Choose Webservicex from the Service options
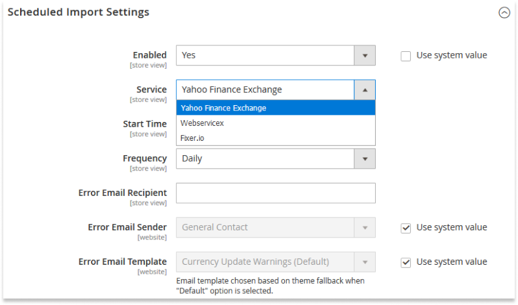 coord(276,123)
